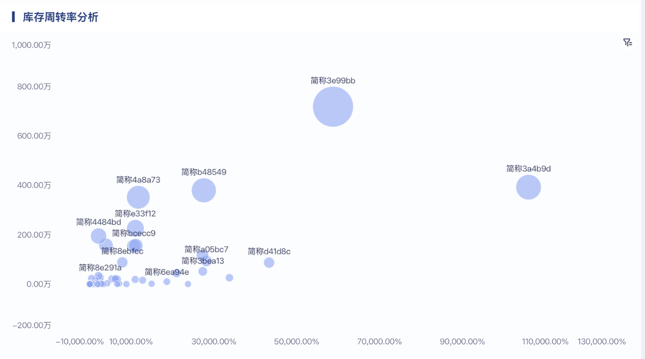Click the -200.00万 y-axis label
Image resolution: width=645 pixels, height=359 pixels.
[32, 325]
